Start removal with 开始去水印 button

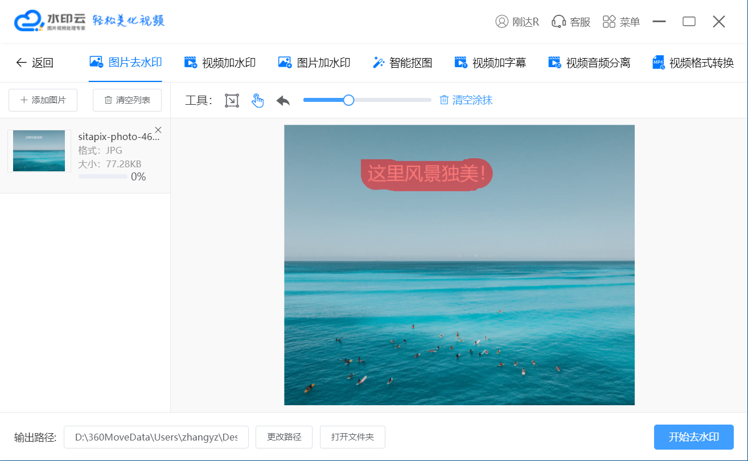point(693,437)
